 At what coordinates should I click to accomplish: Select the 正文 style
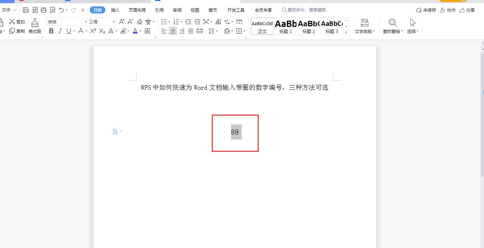pos(262,27)
